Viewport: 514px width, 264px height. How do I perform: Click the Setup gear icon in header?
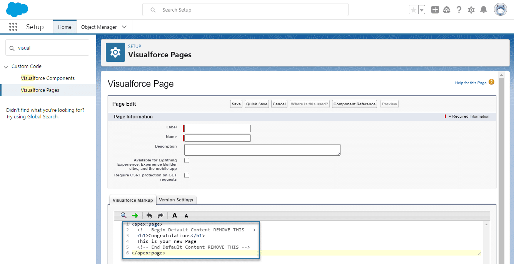(x=471, y=9)
